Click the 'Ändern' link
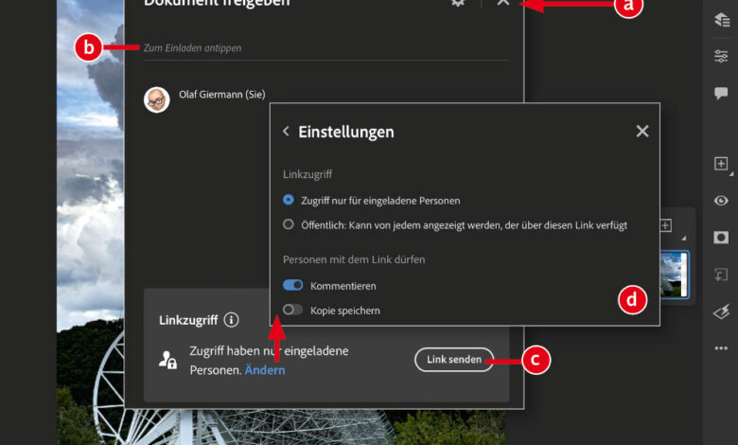 pos(265,370)
